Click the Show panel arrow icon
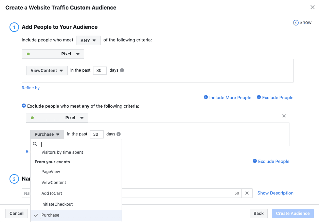Screen dimensions: 319x222 (x=296, y=23)
